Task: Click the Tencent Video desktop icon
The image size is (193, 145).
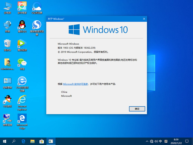Action: (x=22, y=44)
